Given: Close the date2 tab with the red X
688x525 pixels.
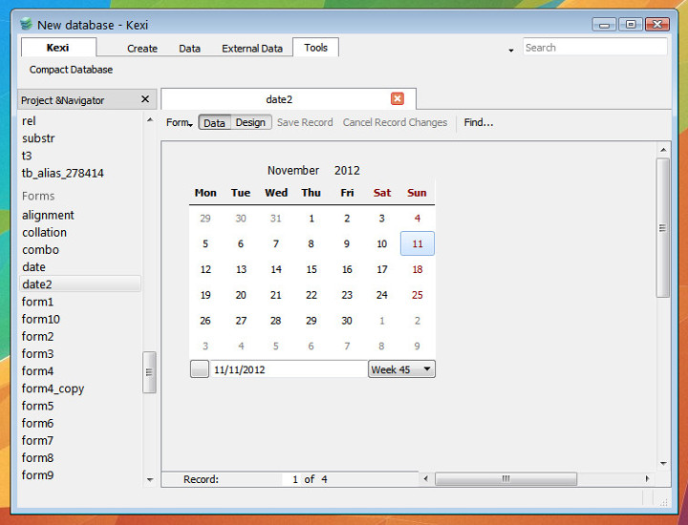Looking at the screenshot, I should tap(398, 99).
